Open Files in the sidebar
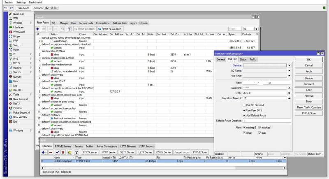Viewport: 329px width, 179px height. pos(16,81)
